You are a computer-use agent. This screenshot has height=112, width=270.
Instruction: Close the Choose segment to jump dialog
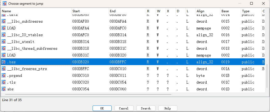point(263,3)
